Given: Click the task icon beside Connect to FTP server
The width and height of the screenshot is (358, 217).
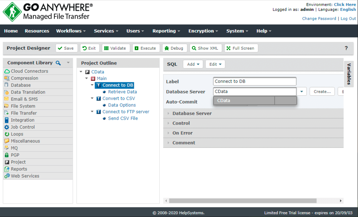Looking at the screenshot, I should 99,112.
